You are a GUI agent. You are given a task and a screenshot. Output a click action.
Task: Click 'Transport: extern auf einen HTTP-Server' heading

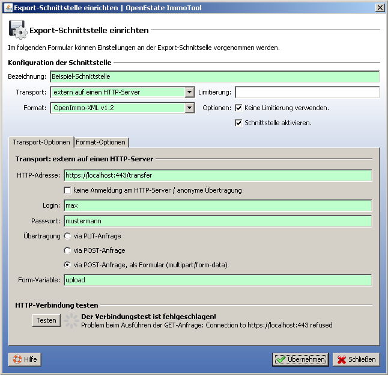point(84,159)
